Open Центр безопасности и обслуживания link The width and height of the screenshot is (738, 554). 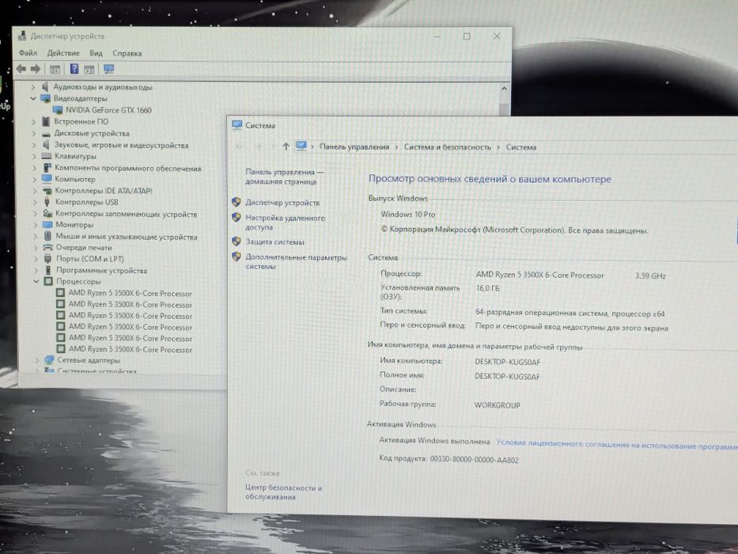click(283, 492)
